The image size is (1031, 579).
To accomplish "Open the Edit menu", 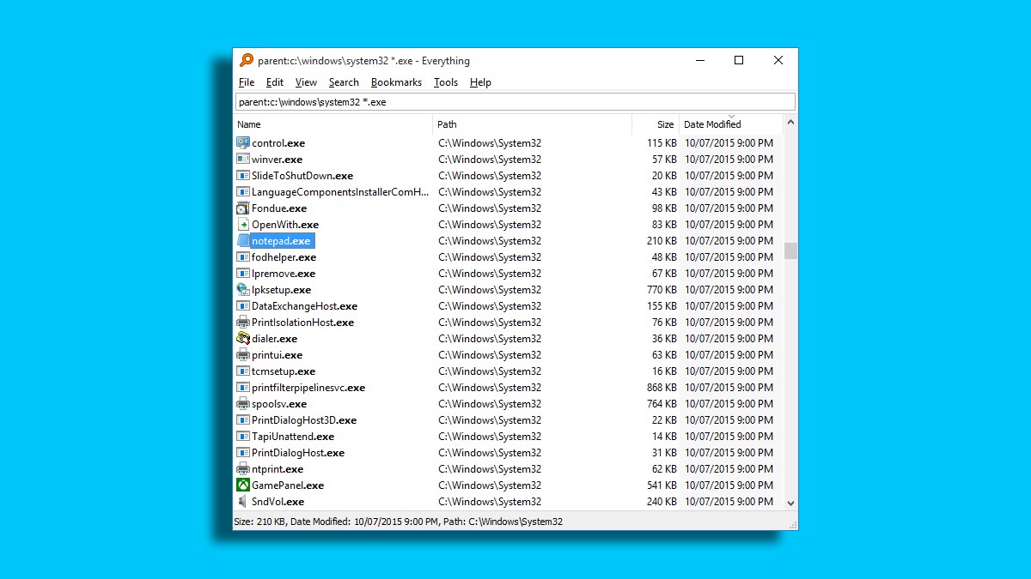I will tap(275, 82).
